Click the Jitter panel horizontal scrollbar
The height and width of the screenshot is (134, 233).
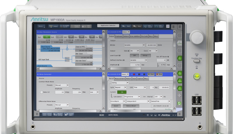(x=68, y=68)
